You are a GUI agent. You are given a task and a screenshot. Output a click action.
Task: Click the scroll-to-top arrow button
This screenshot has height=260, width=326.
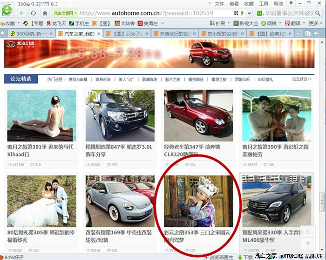306,243
